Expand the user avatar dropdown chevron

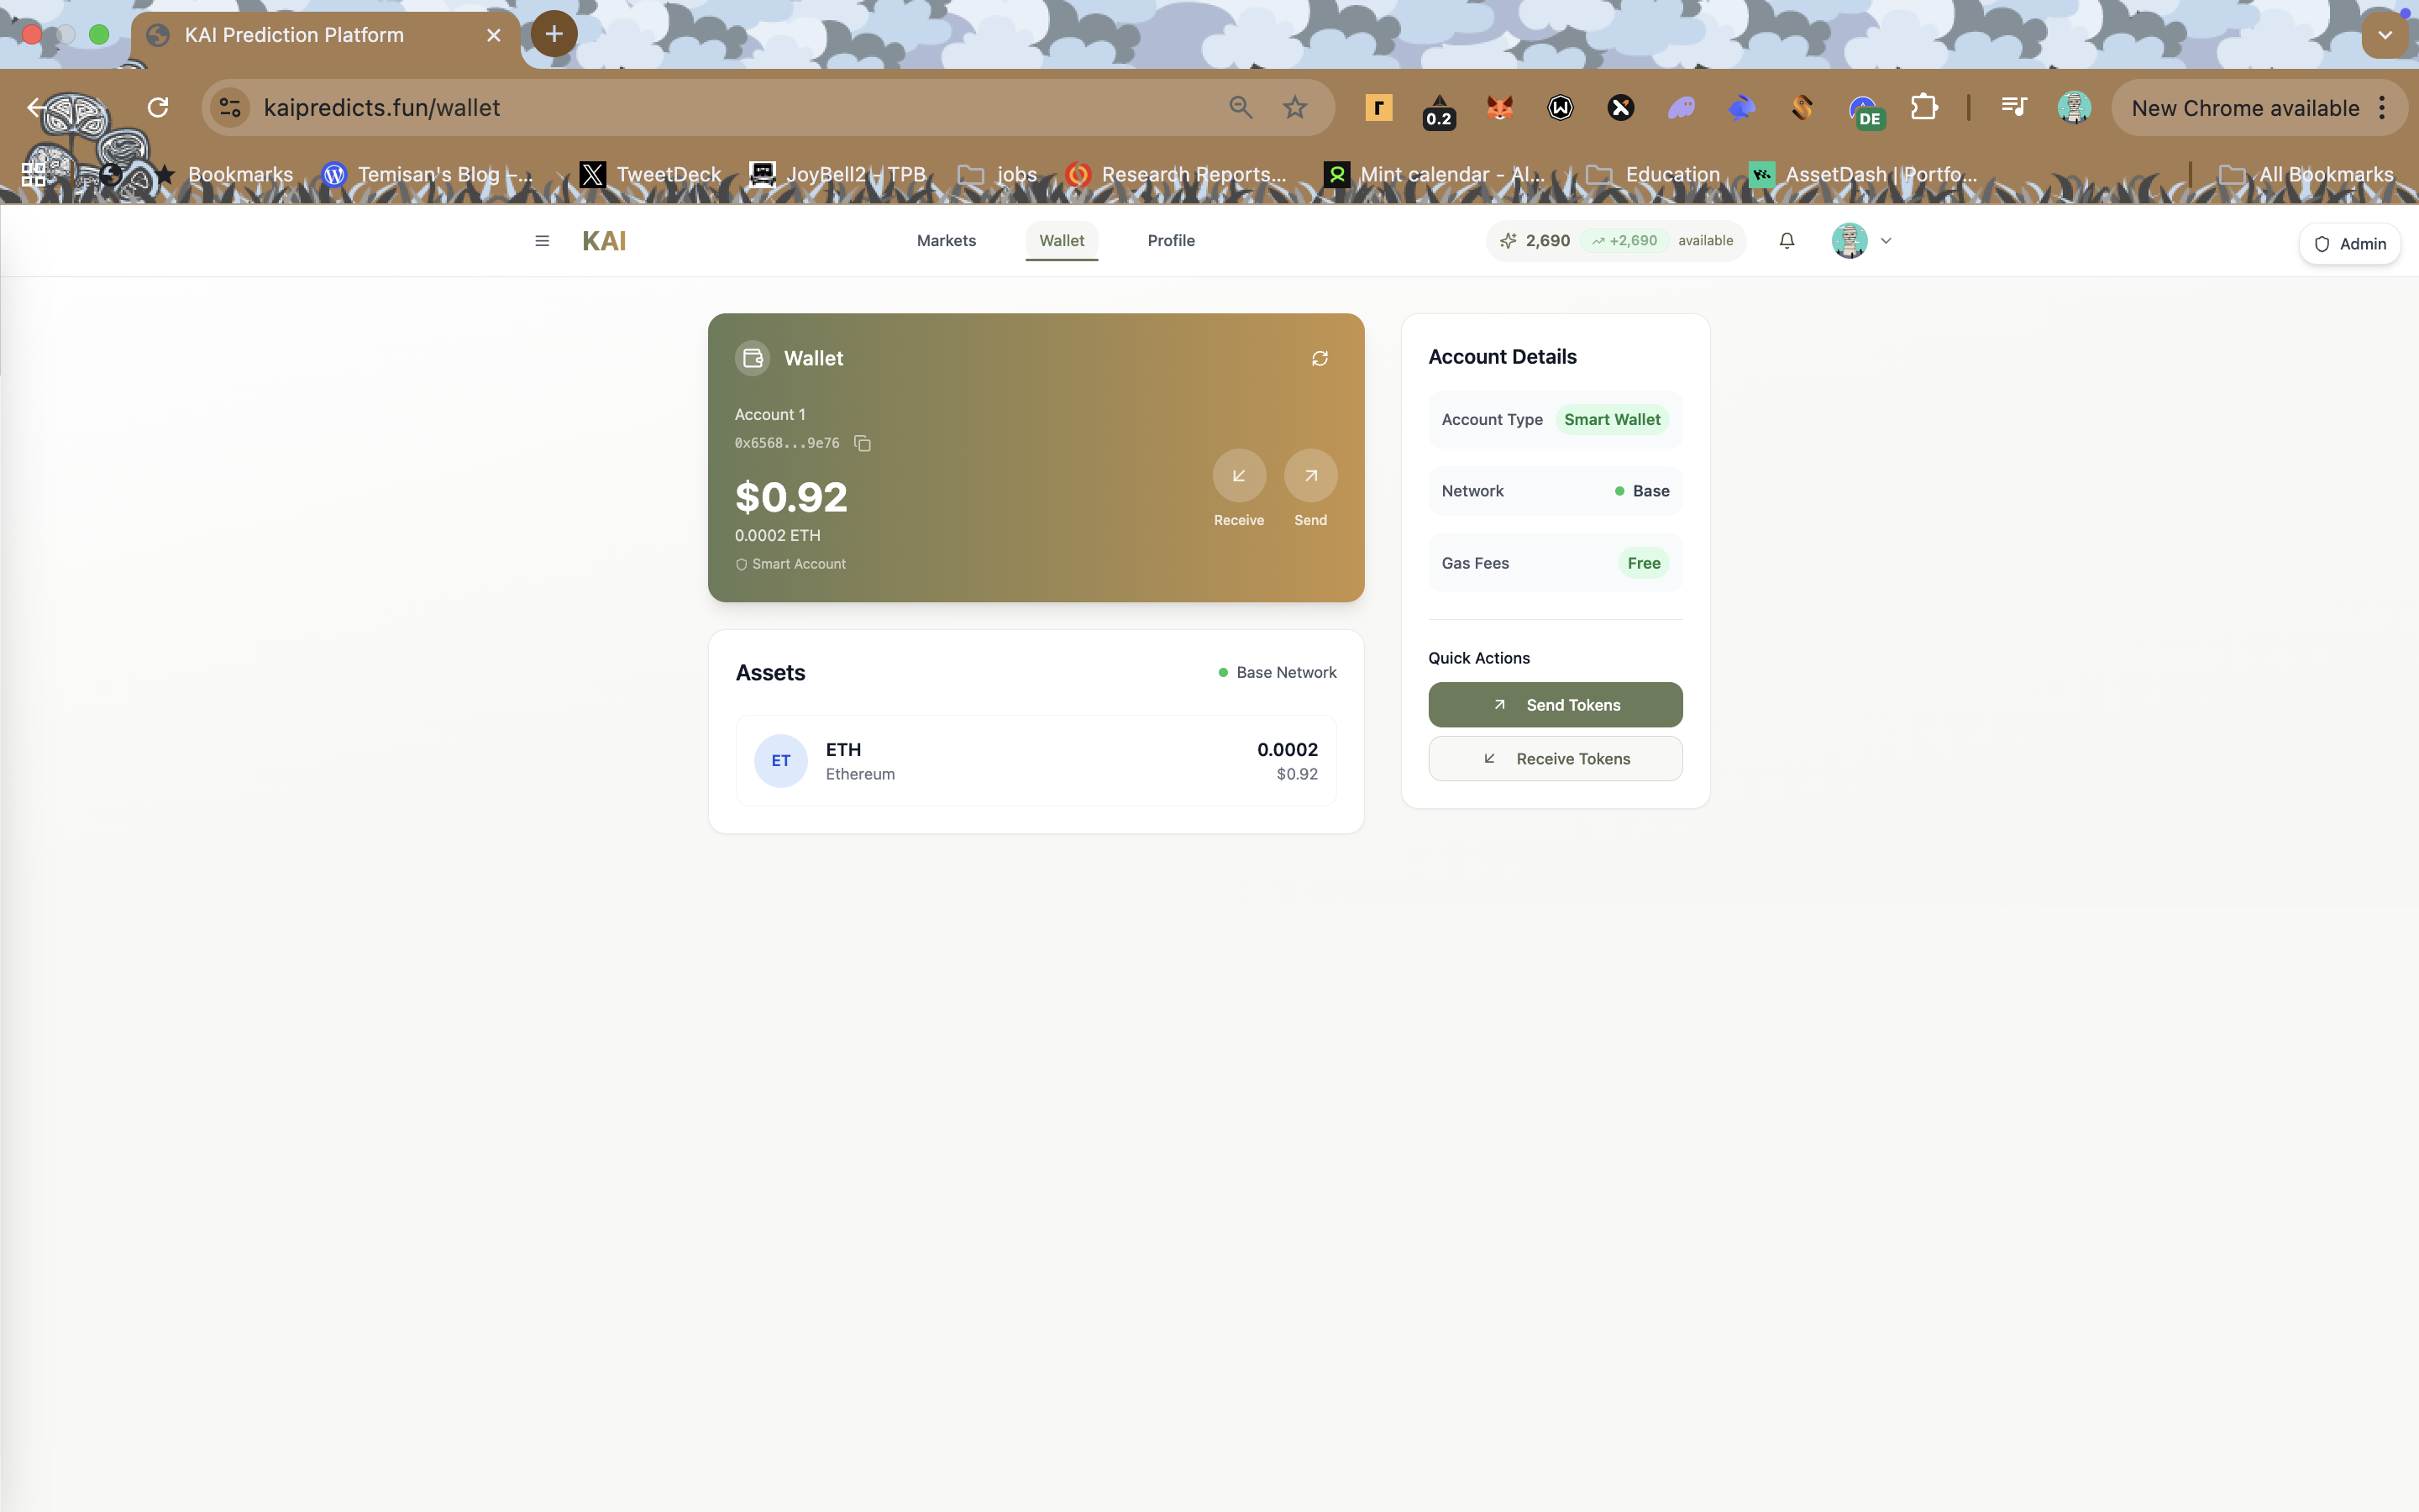(x=1886, y=241)
